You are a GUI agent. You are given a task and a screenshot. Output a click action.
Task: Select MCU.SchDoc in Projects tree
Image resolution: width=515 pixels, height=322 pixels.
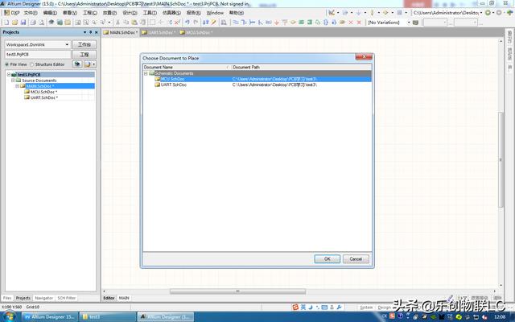click(43, 92)
